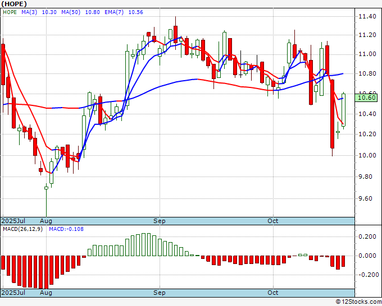Click the 11.40 price axis label
Viewport: 382px width, 306px height.
tap(367, 16)
